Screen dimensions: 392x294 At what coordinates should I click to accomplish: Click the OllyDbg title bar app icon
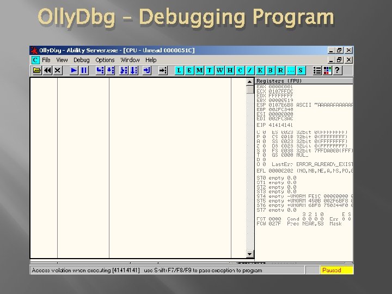(34, 50)
